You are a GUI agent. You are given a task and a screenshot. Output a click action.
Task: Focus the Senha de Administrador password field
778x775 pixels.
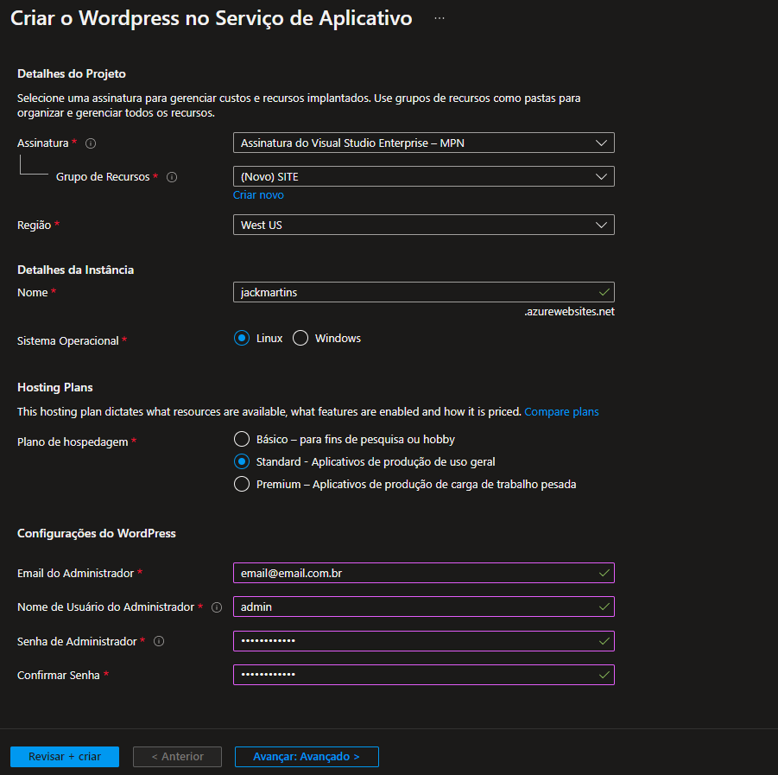[x=424, y=641]
